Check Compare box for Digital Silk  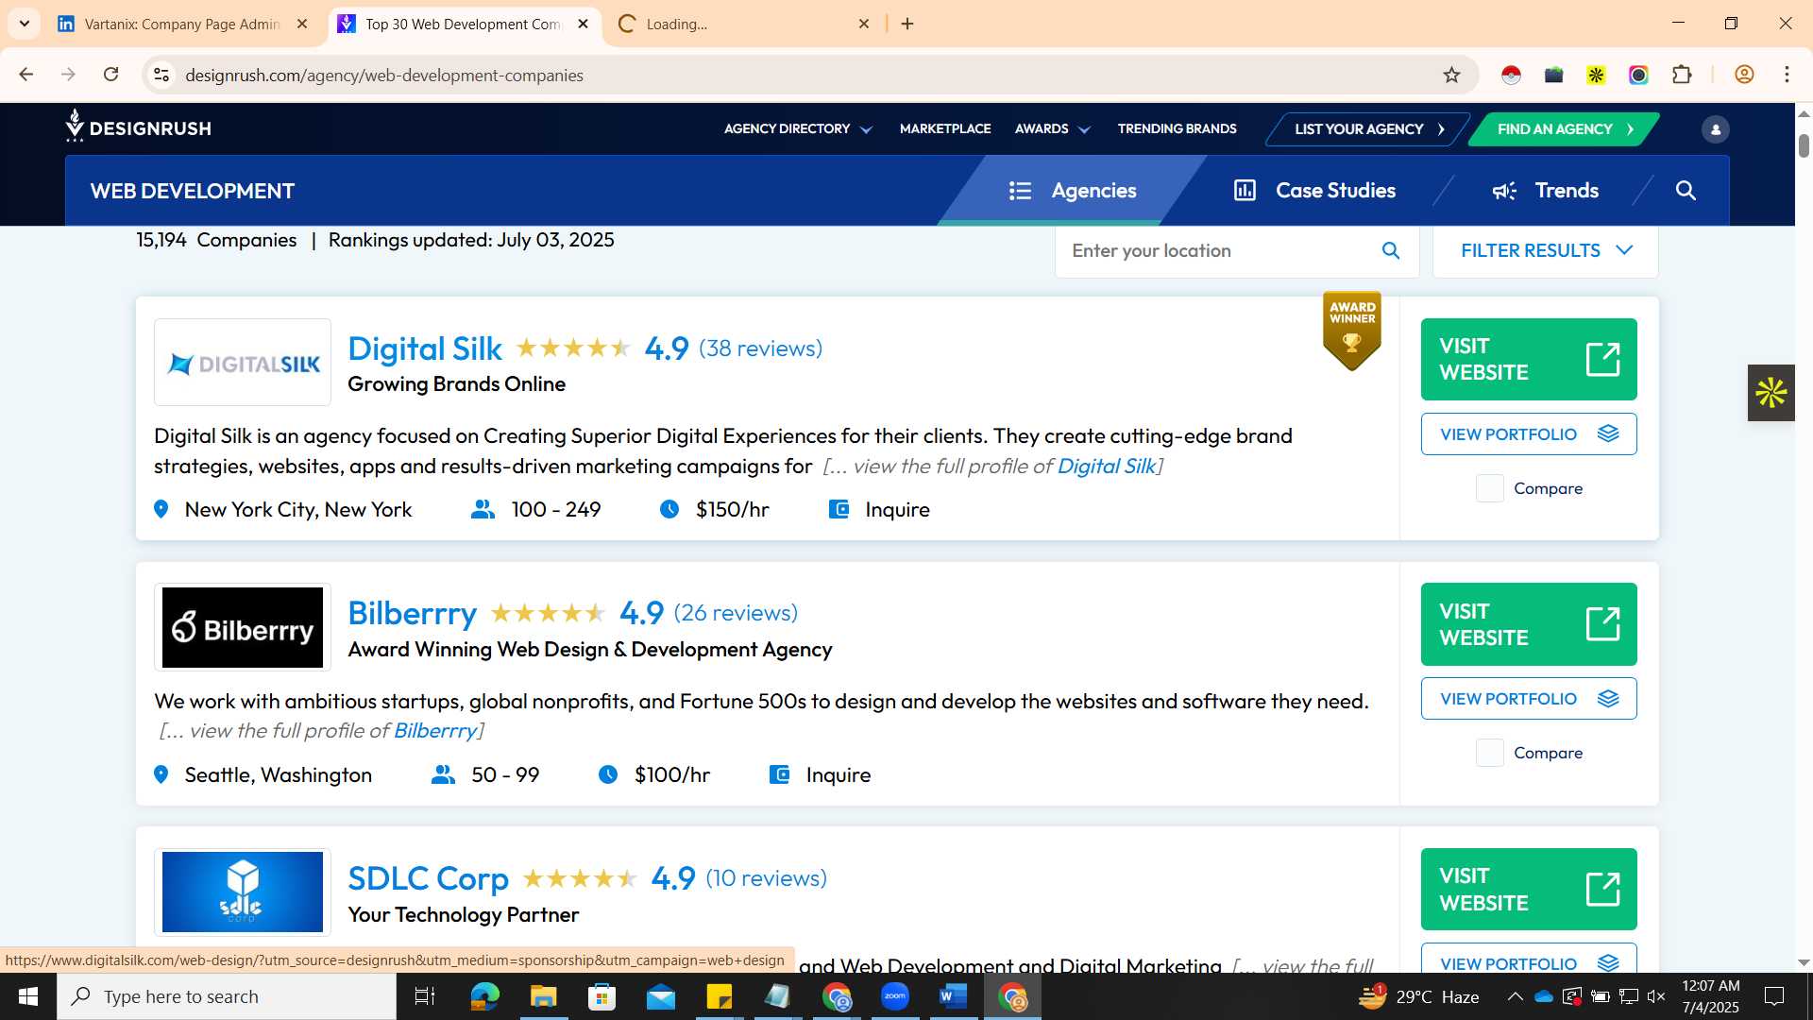(1489, 488)
